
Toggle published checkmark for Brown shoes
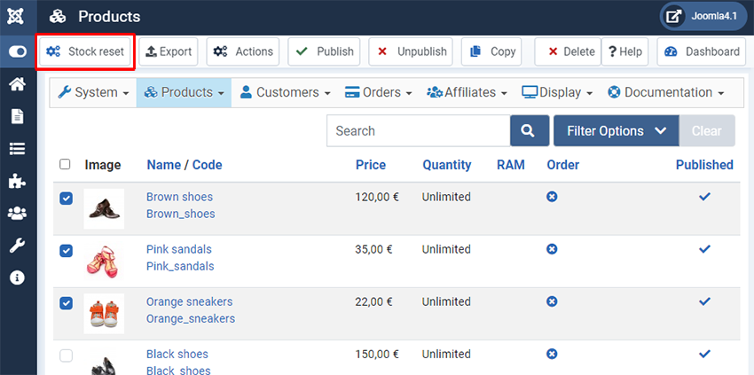705,196
